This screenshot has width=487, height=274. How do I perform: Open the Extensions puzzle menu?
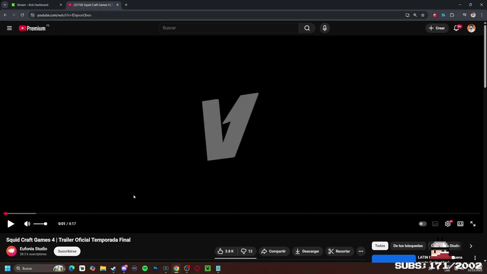point(452,15)
